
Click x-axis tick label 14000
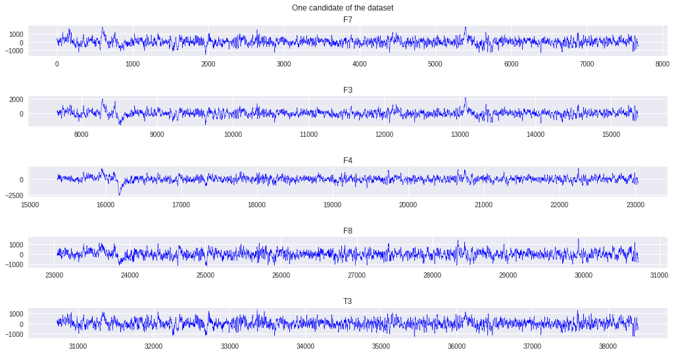pyautogui.click(x=536, y=135)
